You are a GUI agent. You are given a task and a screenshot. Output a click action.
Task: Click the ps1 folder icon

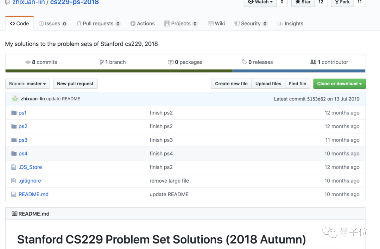[14, 113]
